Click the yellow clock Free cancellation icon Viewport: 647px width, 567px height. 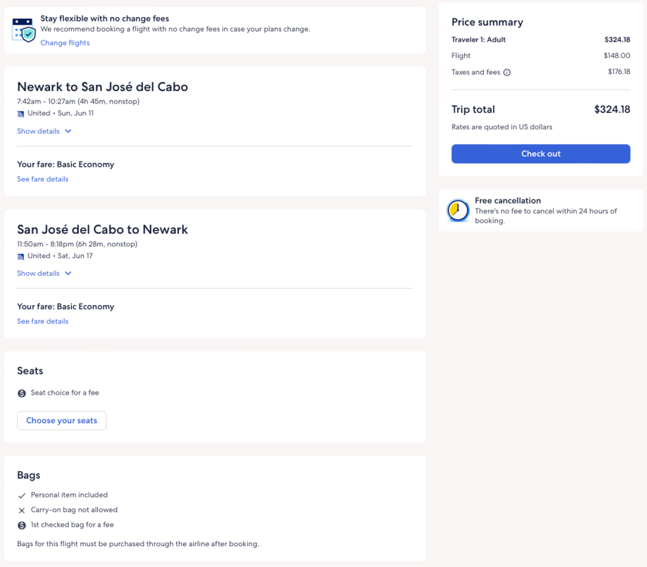click(x=458, y=210)
